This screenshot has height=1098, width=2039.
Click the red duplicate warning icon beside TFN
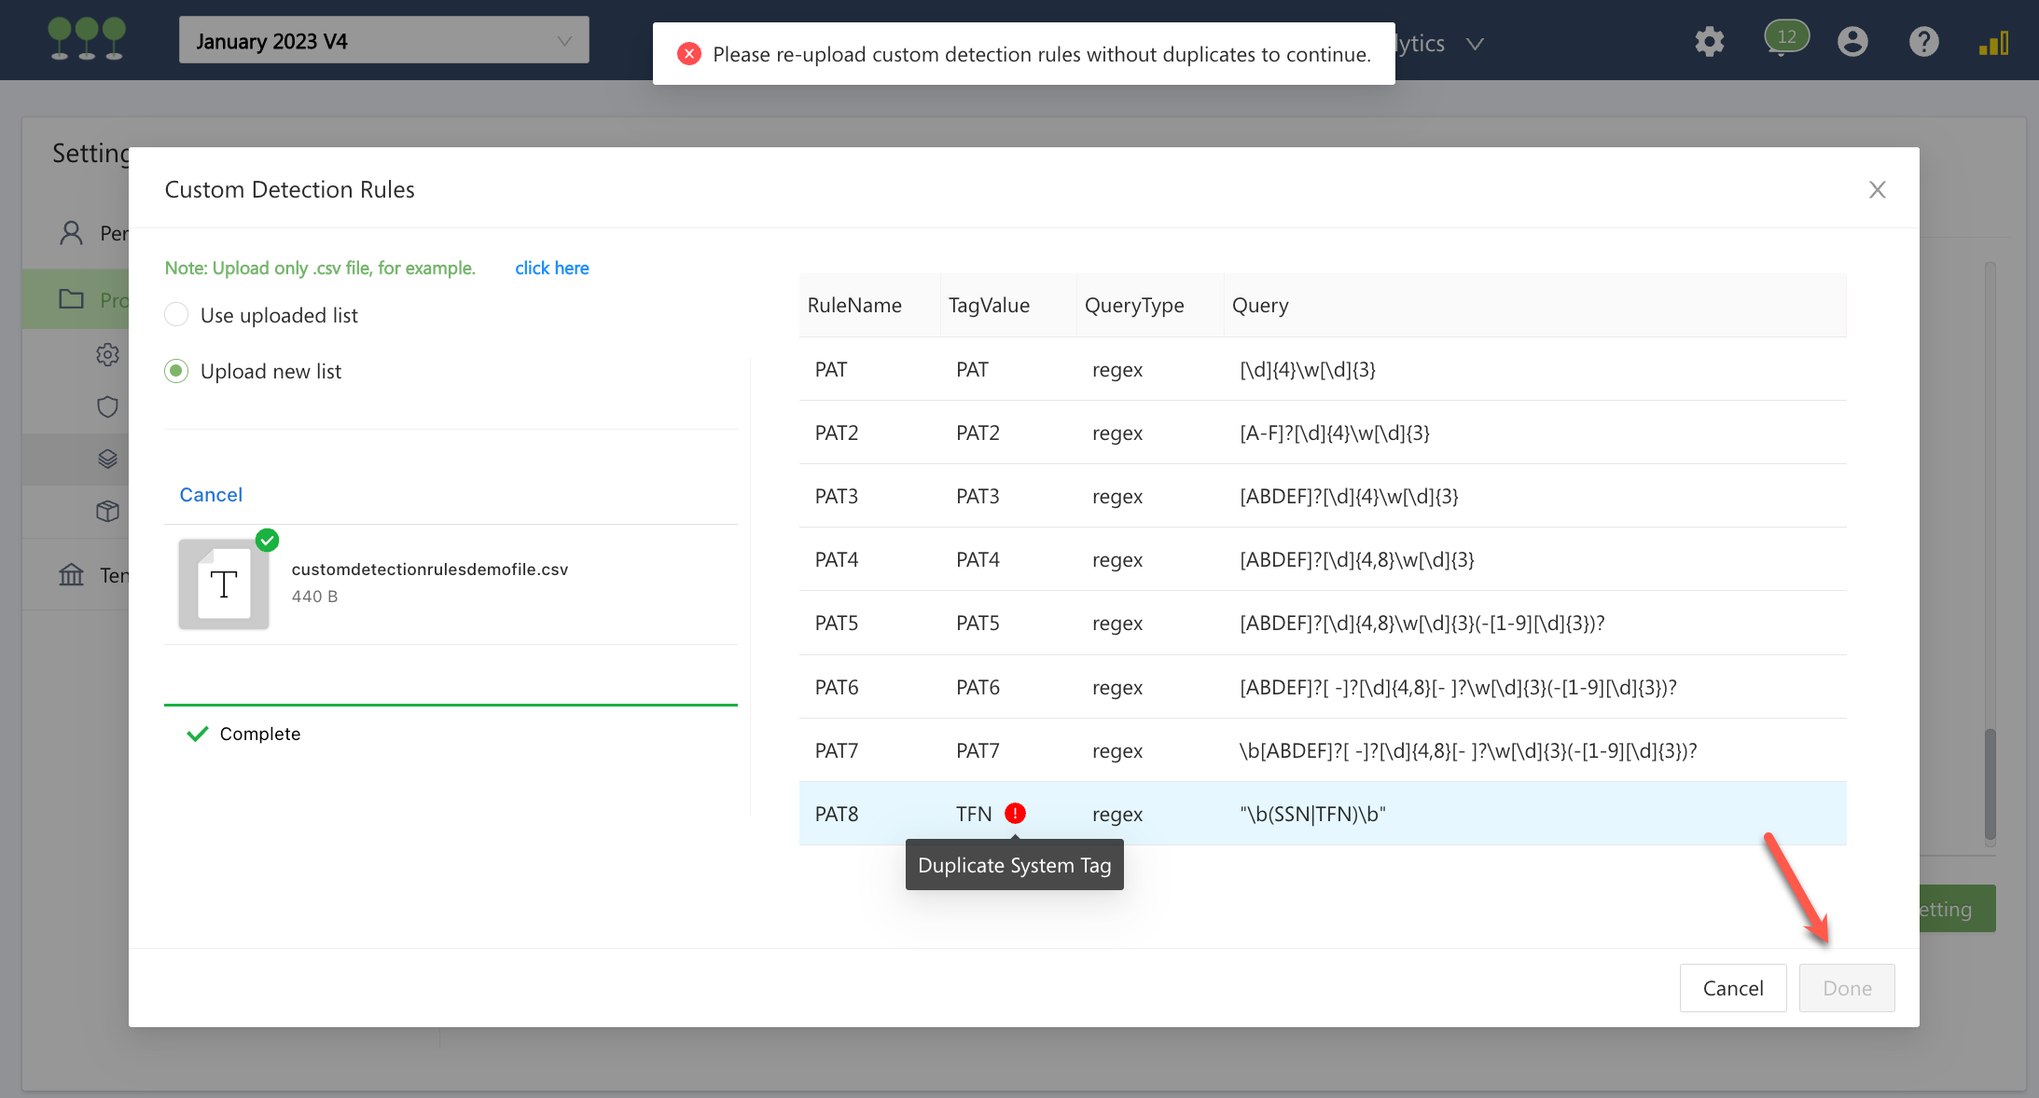[x=1015, y=814]
